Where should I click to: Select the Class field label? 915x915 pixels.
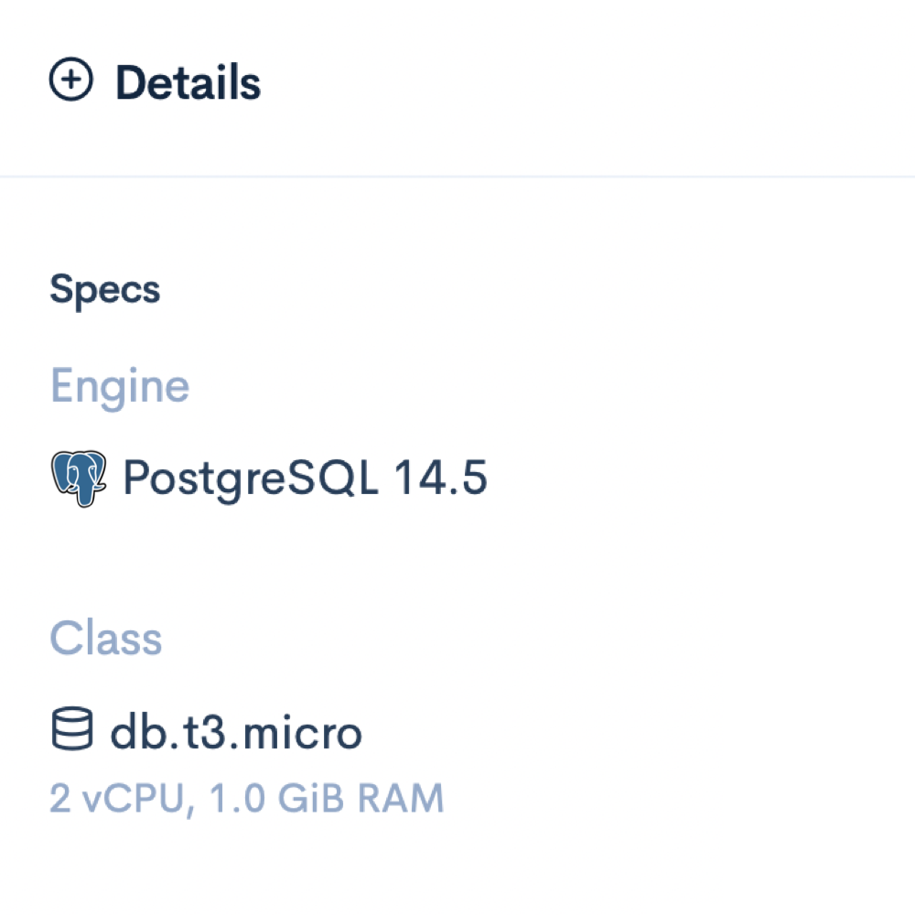coord(105,638)
